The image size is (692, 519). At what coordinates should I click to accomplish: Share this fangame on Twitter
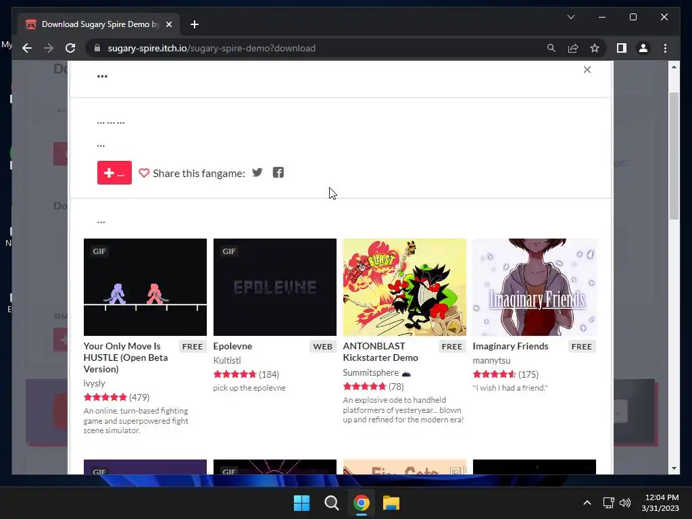coord(257,172)
